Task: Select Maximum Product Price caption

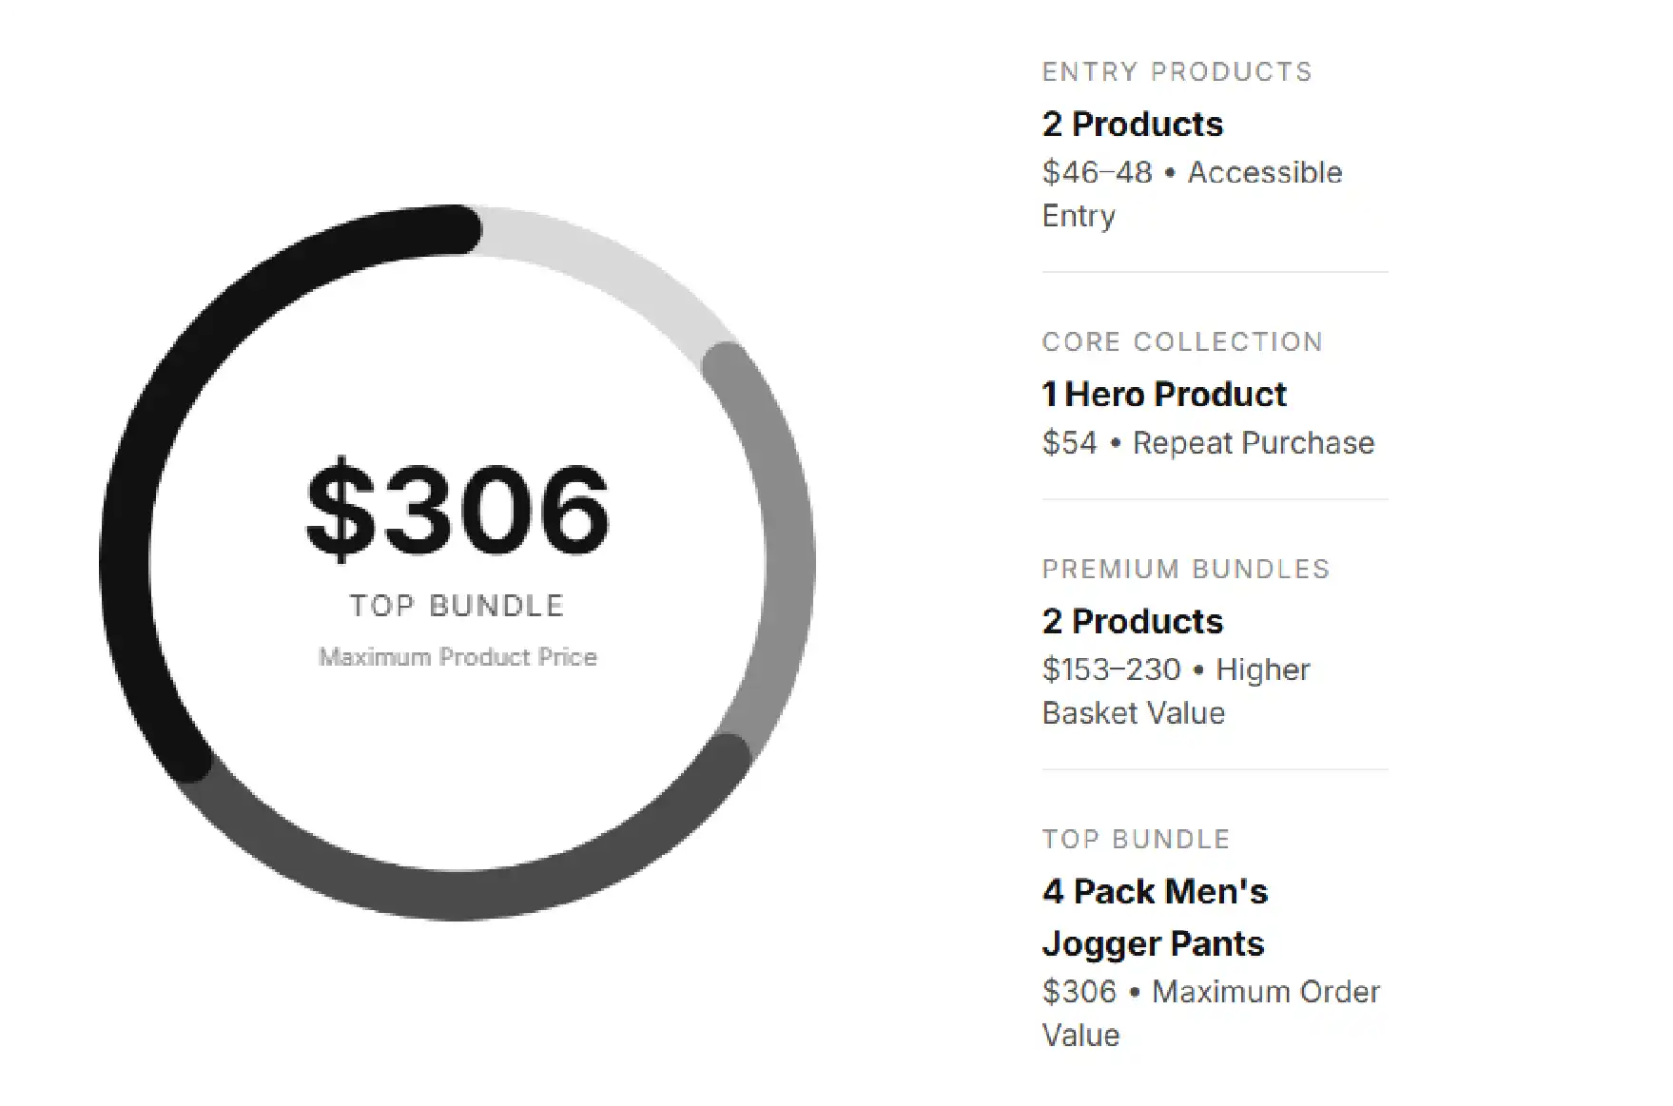Action: click(457, 657)
